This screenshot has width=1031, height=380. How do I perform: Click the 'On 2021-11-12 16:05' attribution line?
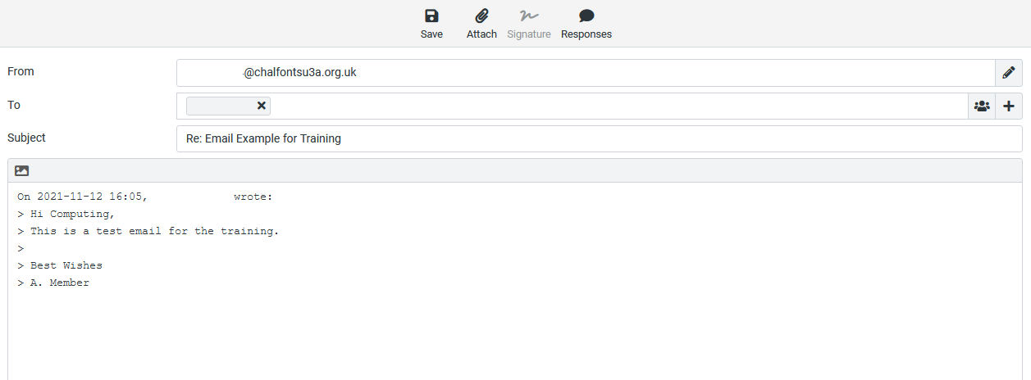(x=82, y=197)
